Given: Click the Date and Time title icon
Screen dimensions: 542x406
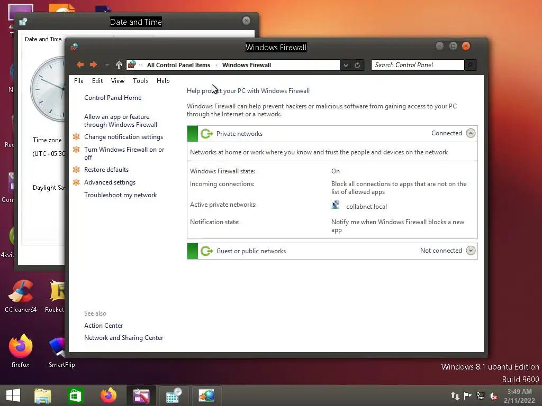Looking at the screenshot, I should (x=23, y=22).
